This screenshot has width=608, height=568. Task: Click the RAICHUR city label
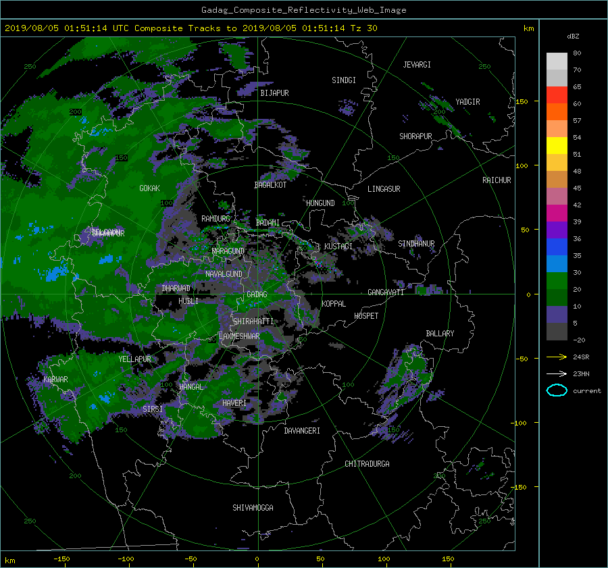(x=497, y=180)
